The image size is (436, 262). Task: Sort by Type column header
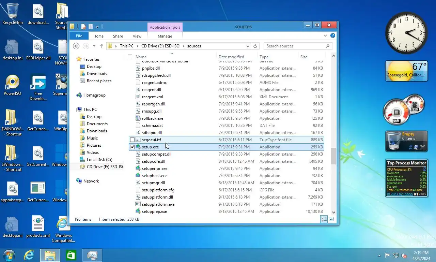[278, 57]
